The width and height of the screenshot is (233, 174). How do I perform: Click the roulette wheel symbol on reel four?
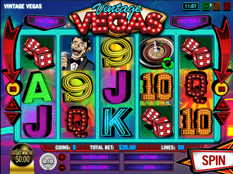(x=157, y=53)
